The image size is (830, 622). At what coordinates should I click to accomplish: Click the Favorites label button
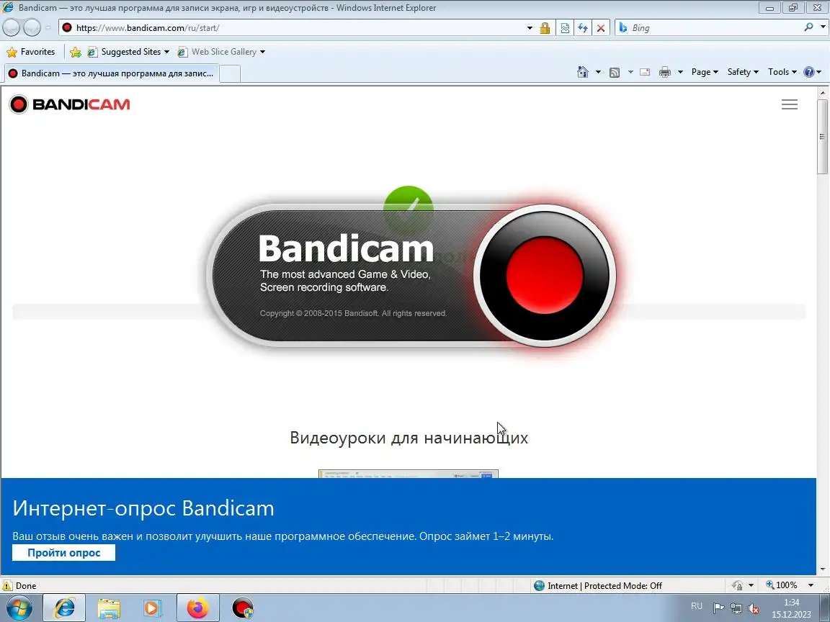[37, 52]
